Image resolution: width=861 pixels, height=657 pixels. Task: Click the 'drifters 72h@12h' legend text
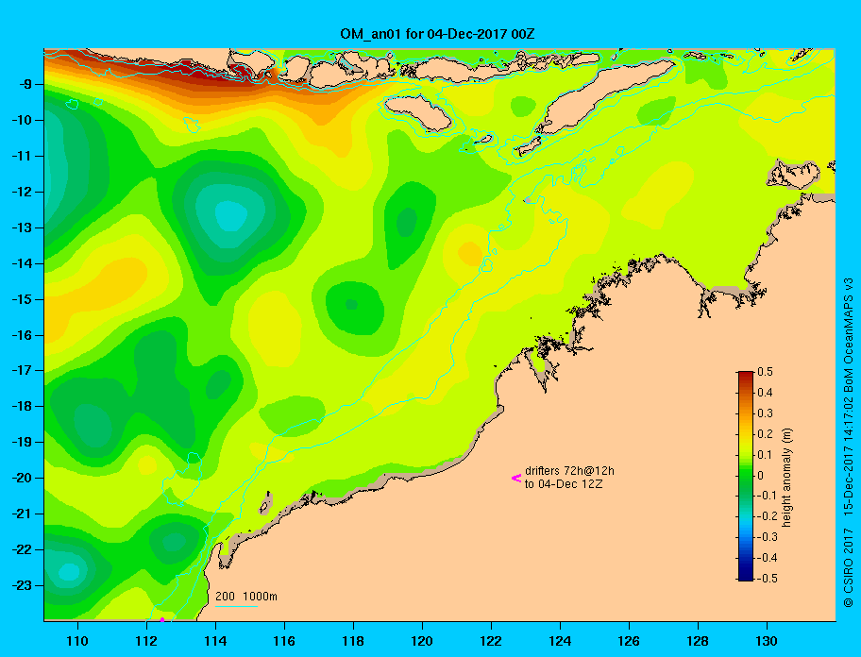[x=569, y=471]
